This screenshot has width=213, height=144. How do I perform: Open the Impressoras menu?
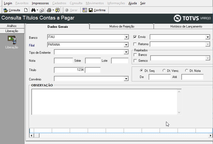point(40,3)
